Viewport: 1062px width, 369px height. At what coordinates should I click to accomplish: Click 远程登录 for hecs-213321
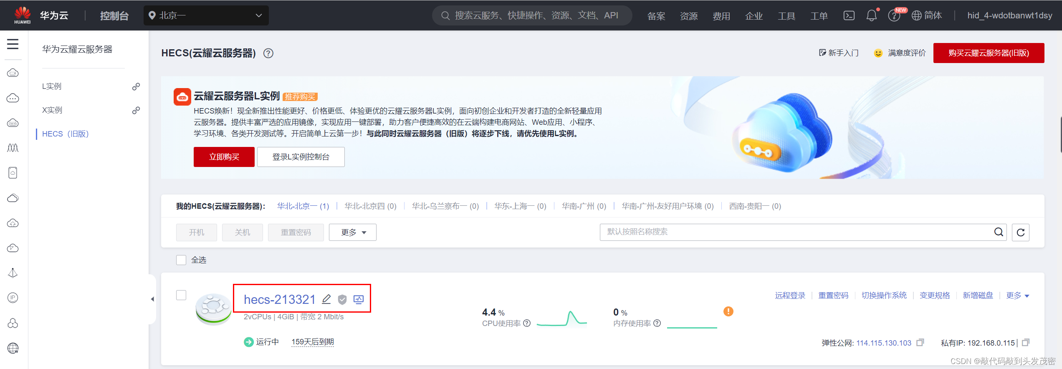click(x=790, y=296)
